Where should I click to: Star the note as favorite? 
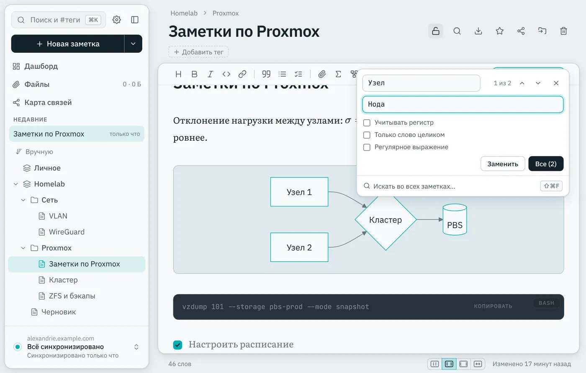point(500,31)
